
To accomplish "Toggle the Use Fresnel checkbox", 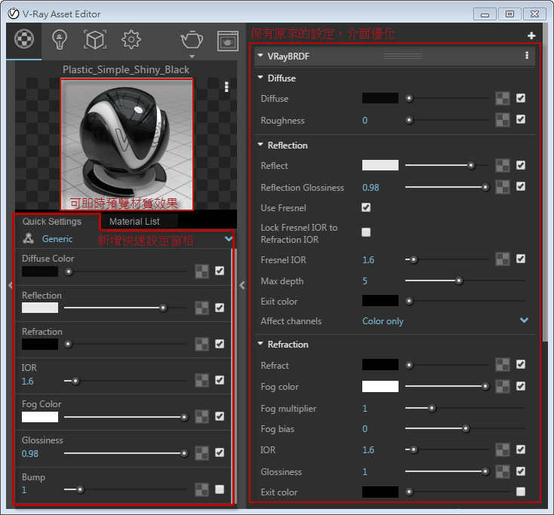I will [x=366, y=207].
